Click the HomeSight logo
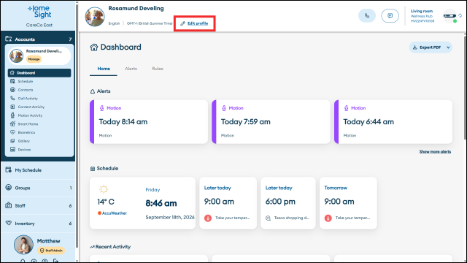The width and height of the screenshot is (467, 263). pyautogui.click(x=39, y=12)
